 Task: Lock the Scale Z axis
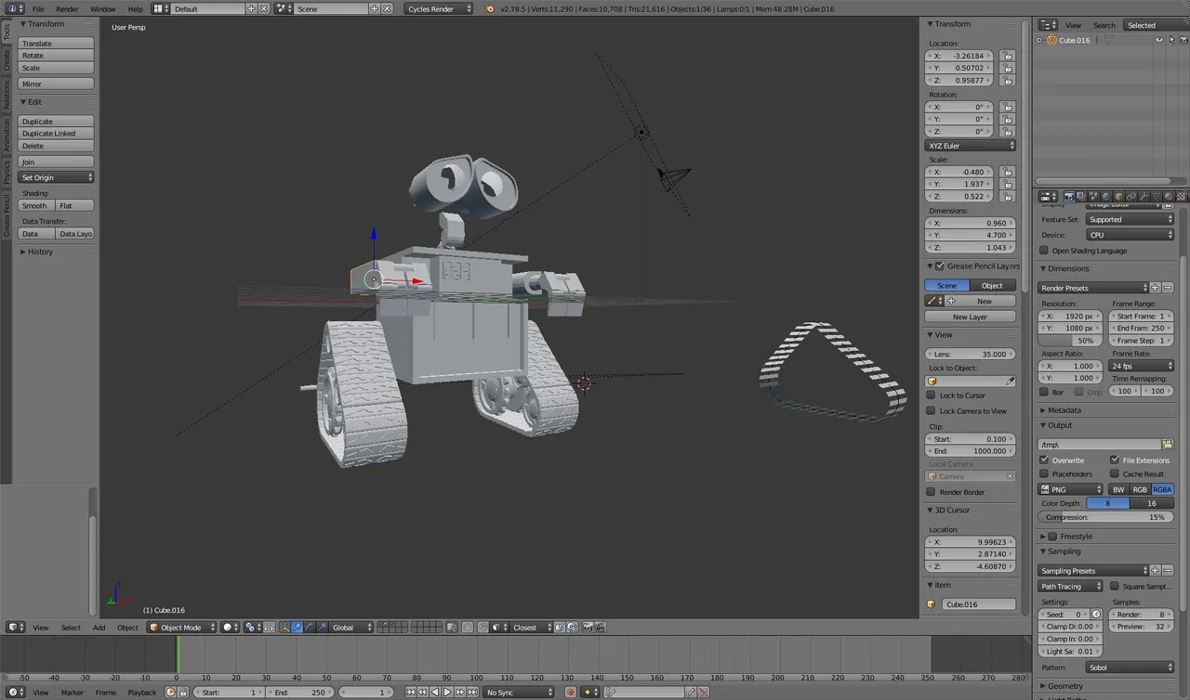click(x=1007, y=196)
